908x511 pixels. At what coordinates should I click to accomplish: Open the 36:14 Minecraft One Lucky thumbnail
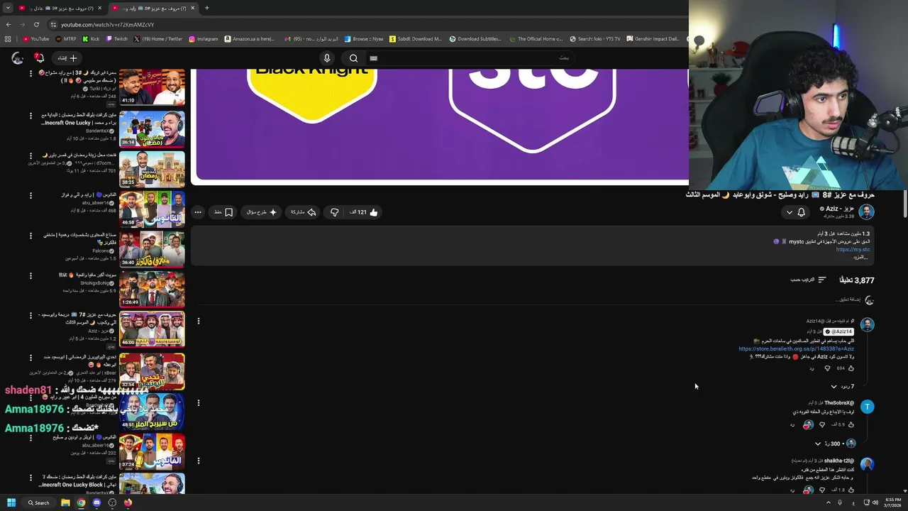(x=152, y=128)
